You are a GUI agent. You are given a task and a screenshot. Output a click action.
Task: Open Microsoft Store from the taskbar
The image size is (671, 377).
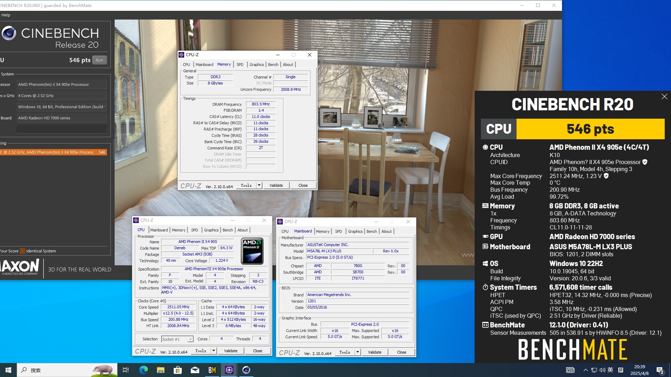tap(178, 370)
